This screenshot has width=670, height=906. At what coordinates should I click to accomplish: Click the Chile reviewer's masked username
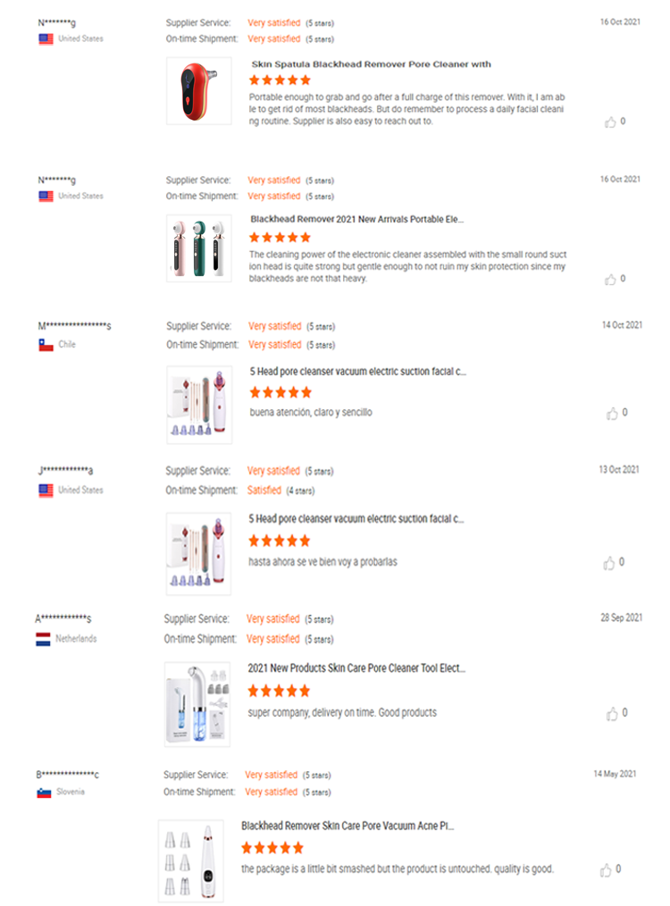[74, 327]
